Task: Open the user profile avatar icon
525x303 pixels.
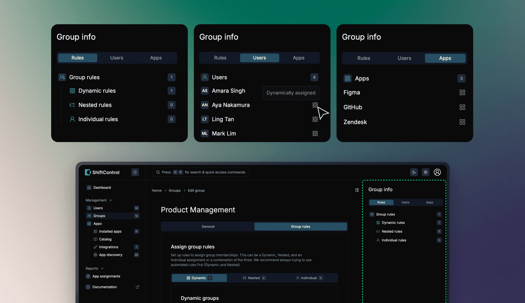Action: (437, 172)
